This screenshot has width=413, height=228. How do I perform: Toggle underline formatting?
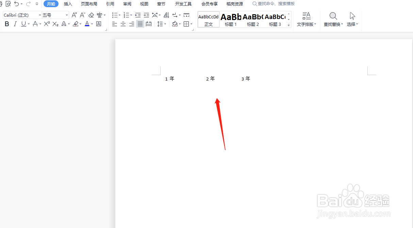(x=23, y=24)
